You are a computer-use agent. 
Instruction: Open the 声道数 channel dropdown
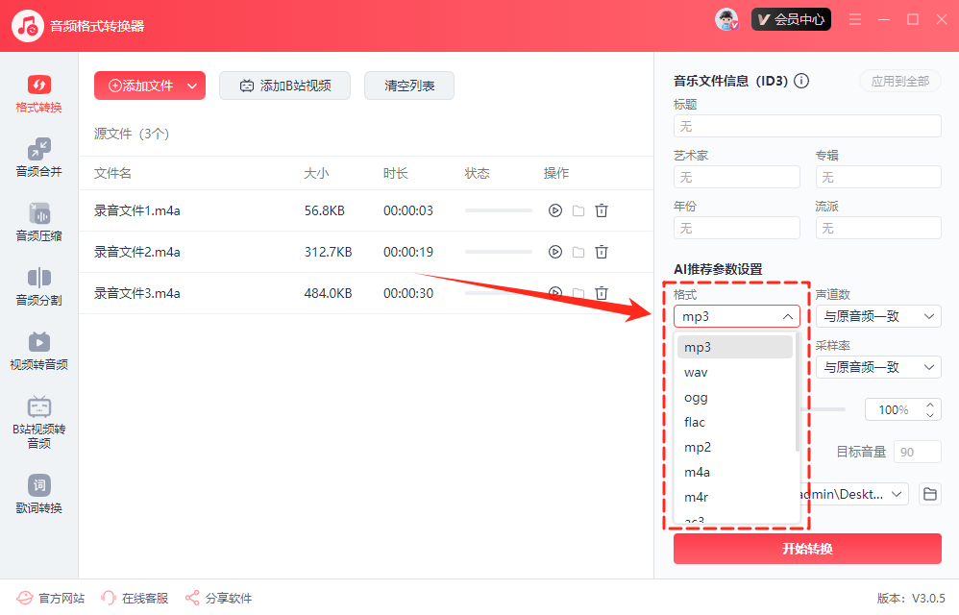pos(878,316)
